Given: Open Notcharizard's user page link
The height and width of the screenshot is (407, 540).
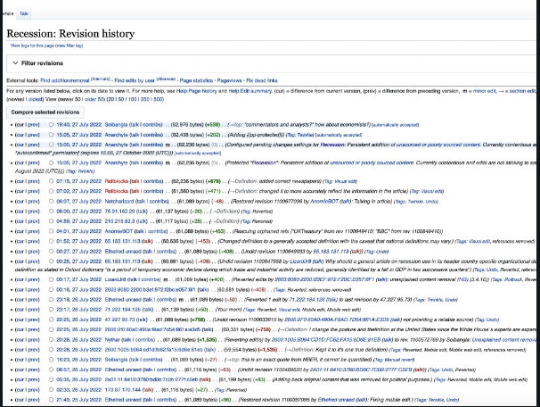Looking at the screenshot, I should tap(119, 201).
